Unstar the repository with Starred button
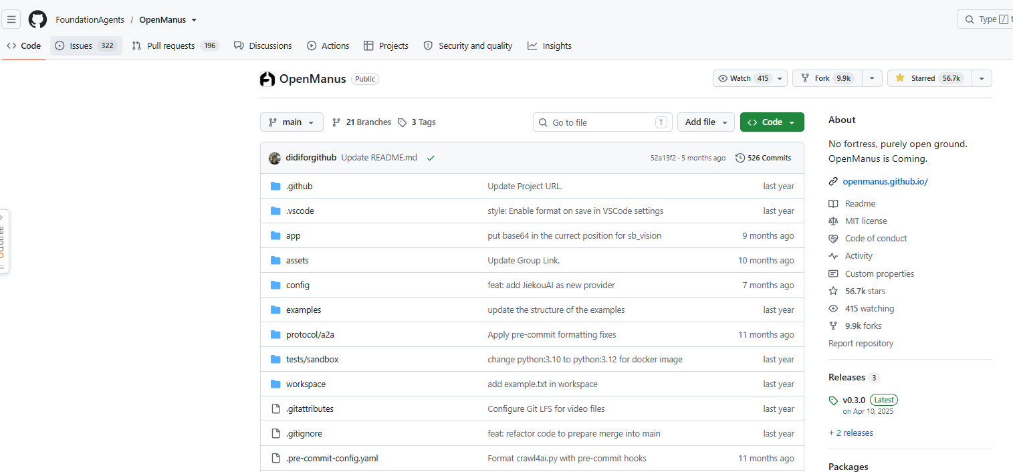 929,78
